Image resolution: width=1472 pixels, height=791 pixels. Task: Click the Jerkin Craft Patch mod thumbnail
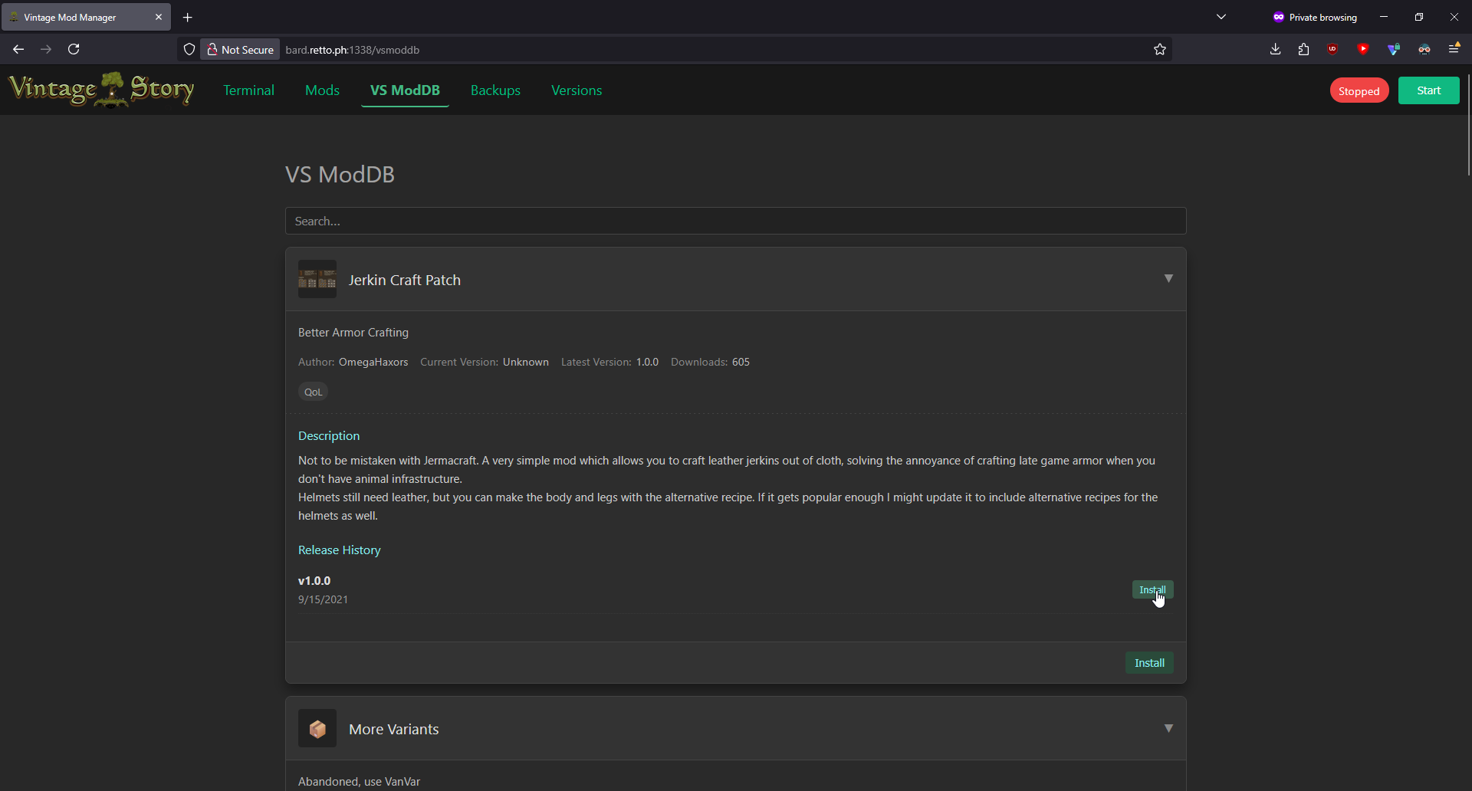click(x=317, y=279)
